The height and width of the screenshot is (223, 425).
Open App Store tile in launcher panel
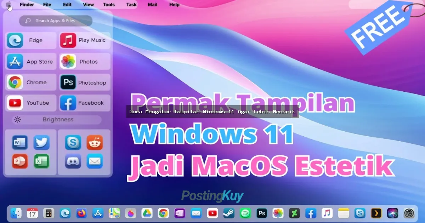(x=31, y=62)
